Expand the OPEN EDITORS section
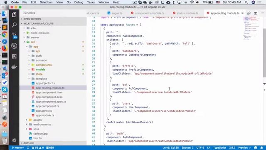The width and height of the screenshot is (266, 150). click(x=32, y=19)
